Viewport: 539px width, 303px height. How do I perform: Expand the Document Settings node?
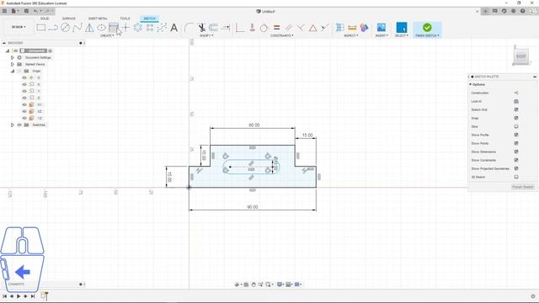pyautogui.click(x=13, y=58)
